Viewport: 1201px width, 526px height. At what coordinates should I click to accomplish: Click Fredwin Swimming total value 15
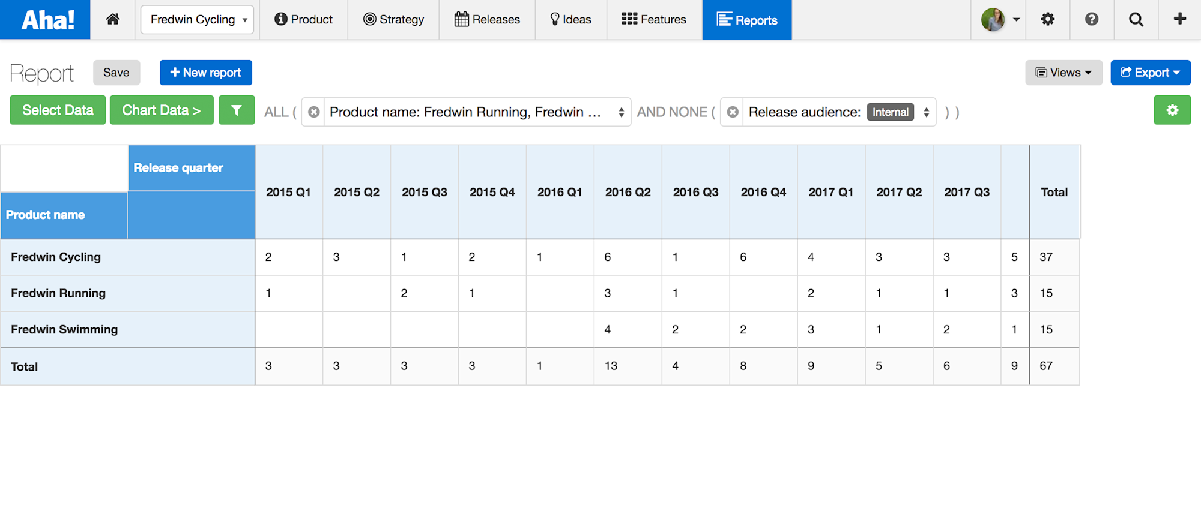click(1046, 330)
